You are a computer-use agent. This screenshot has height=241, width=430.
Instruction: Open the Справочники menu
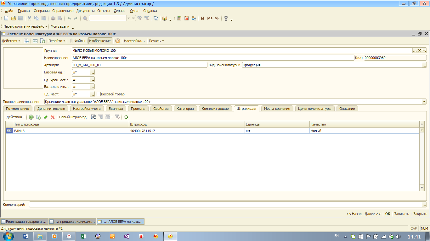pos(63,11)
